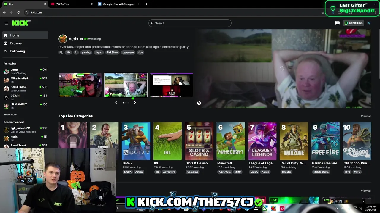Select the first carousel page dot
This screenshot has width=380, height=213.
coord(123,103)
